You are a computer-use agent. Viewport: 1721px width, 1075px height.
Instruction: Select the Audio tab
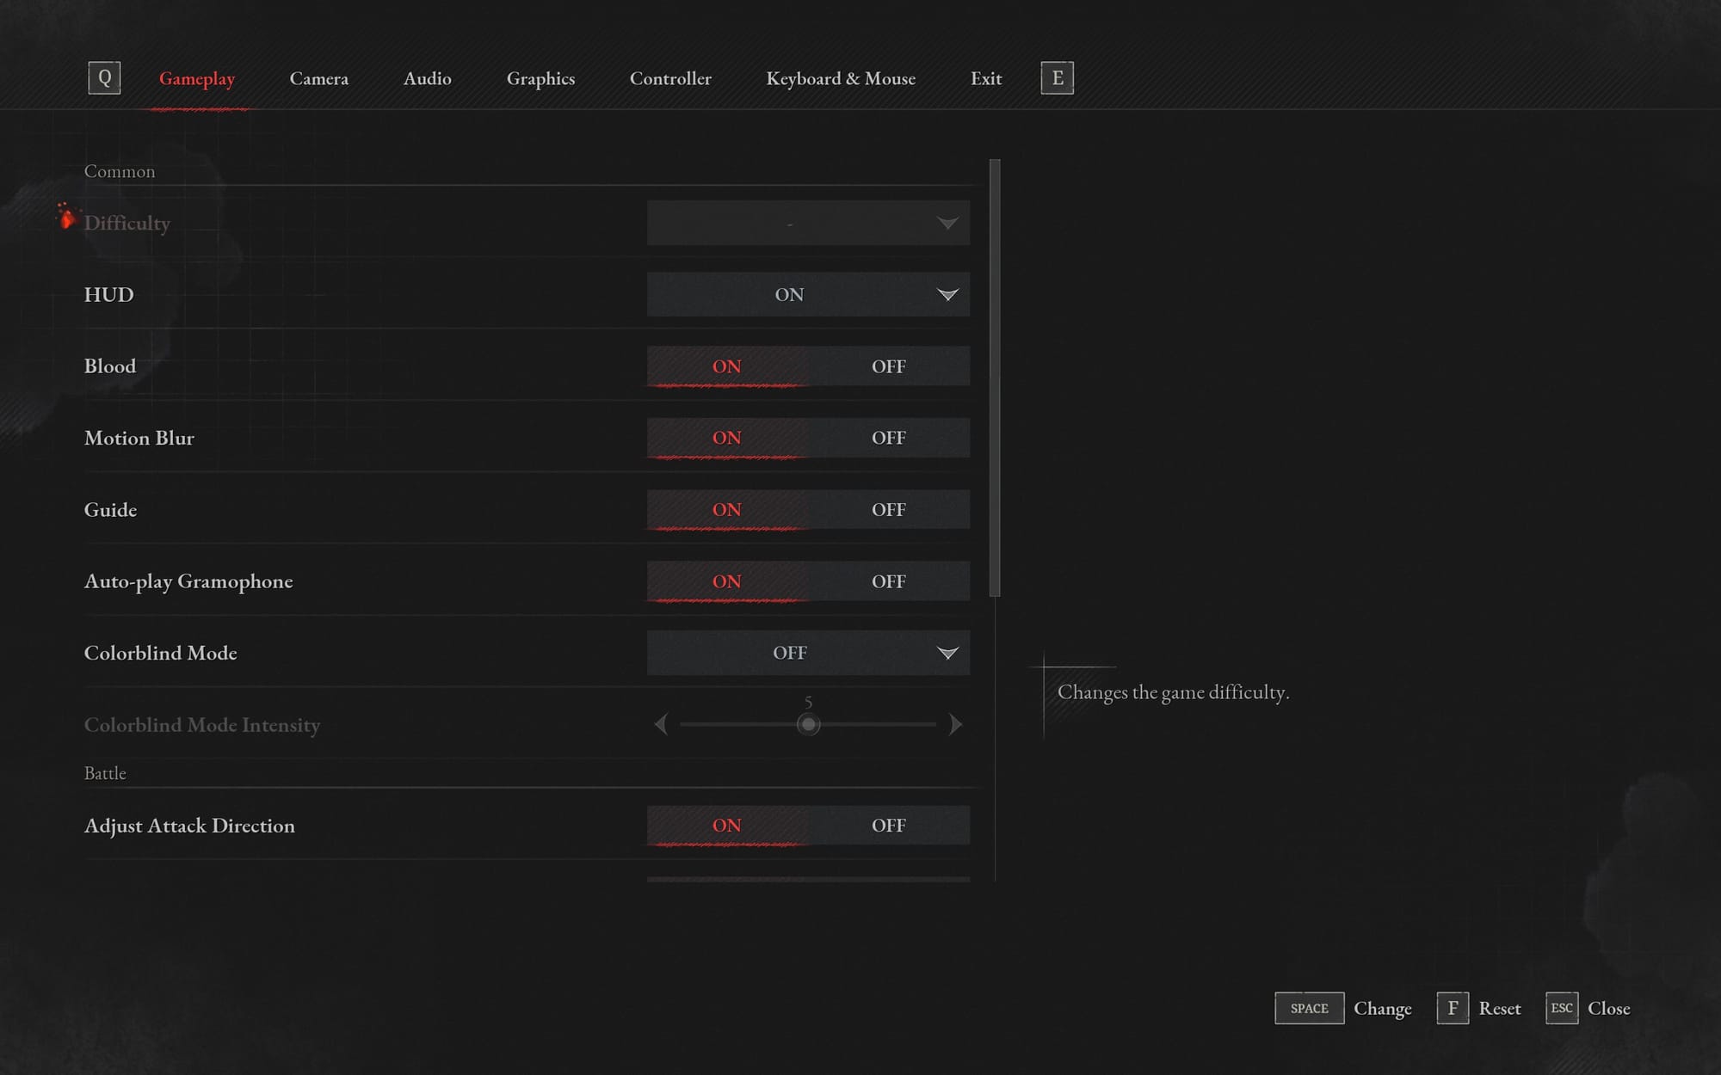pos(427,78)
